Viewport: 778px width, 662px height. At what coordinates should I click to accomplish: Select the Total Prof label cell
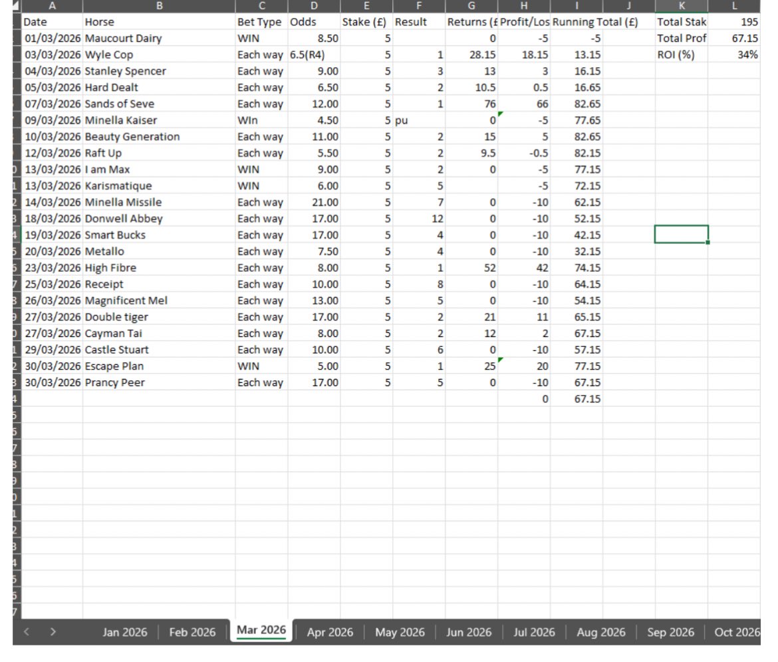click(681, 38)
